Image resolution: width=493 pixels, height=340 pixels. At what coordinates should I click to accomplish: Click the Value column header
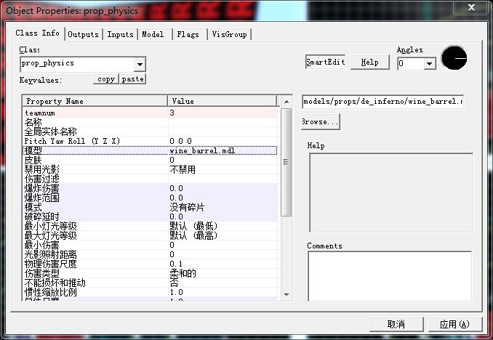pos(223,101)
